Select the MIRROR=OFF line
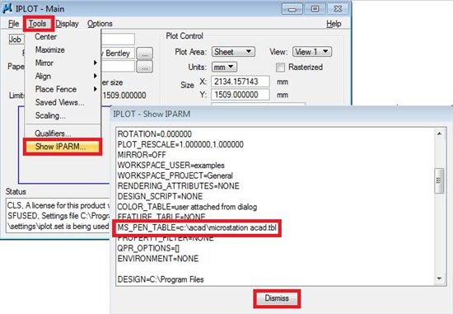 [142, 155]
